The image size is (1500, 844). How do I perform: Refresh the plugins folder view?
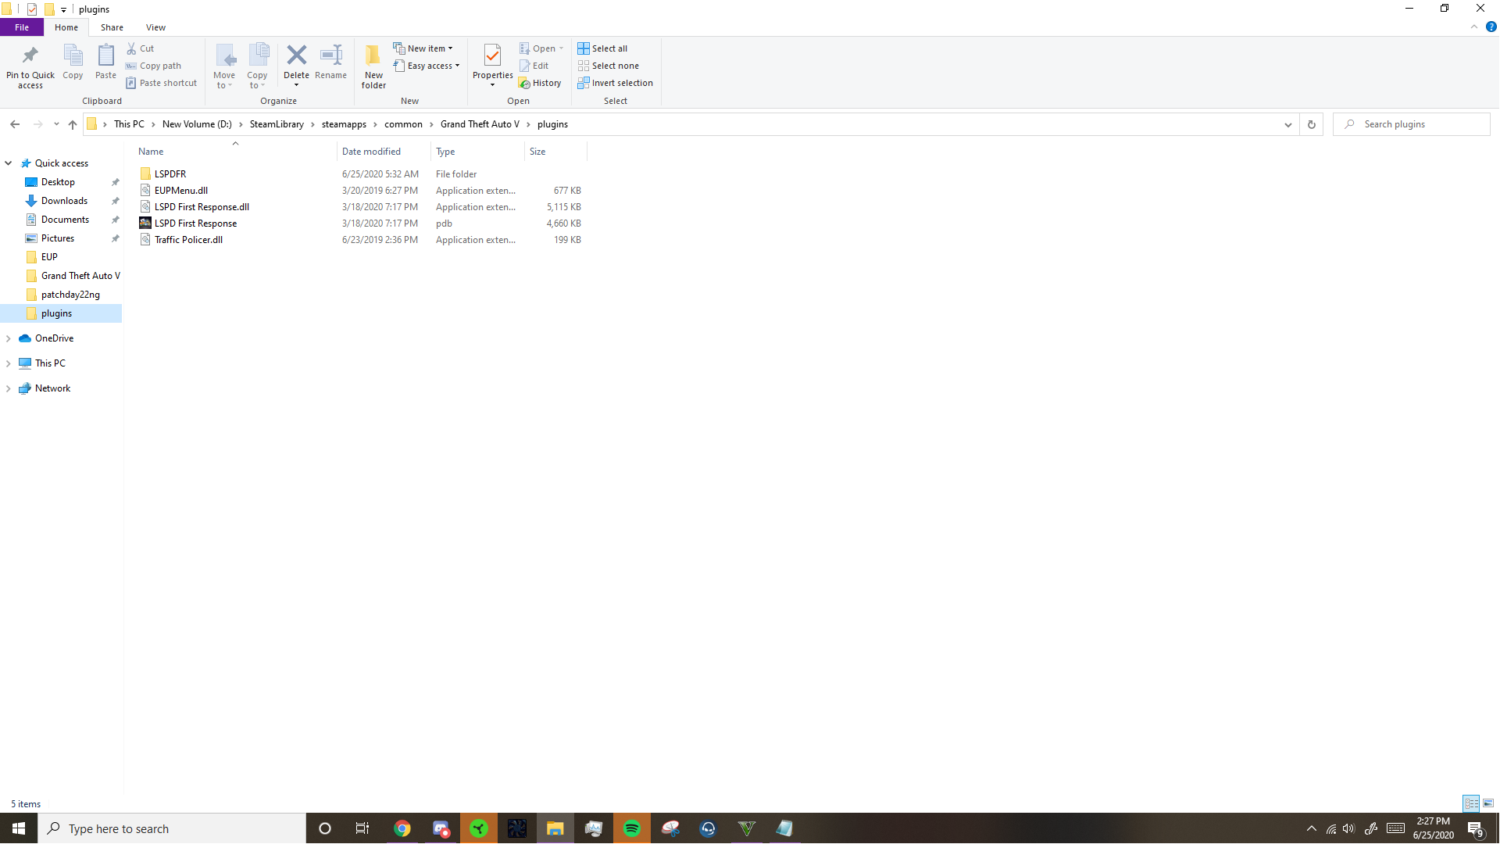pos(1312,124)
